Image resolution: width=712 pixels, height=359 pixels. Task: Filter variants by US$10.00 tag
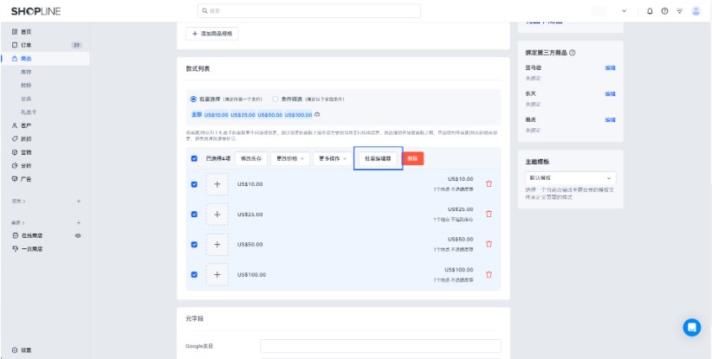point(216,115)
